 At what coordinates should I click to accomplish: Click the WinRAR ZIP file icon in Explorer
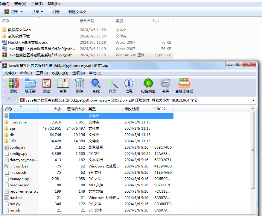4,55
